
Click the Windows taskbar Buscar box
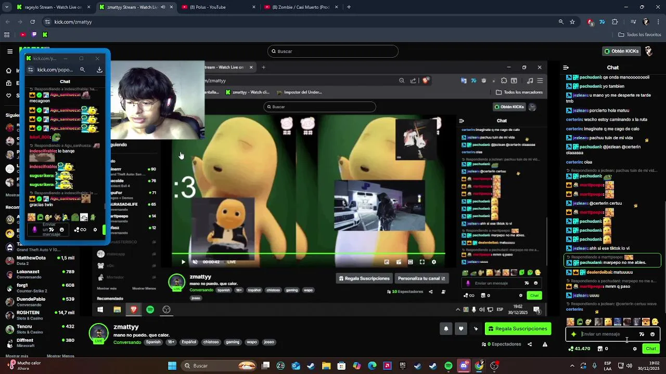pos(219,366)
